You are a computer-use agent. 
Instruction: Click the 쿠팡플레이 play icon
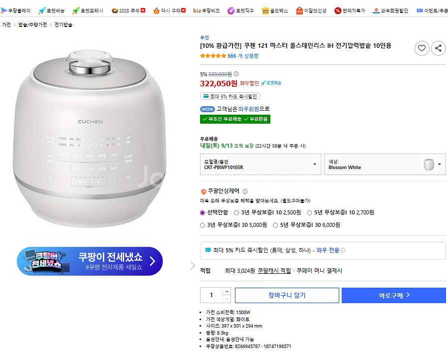point(4,10)
